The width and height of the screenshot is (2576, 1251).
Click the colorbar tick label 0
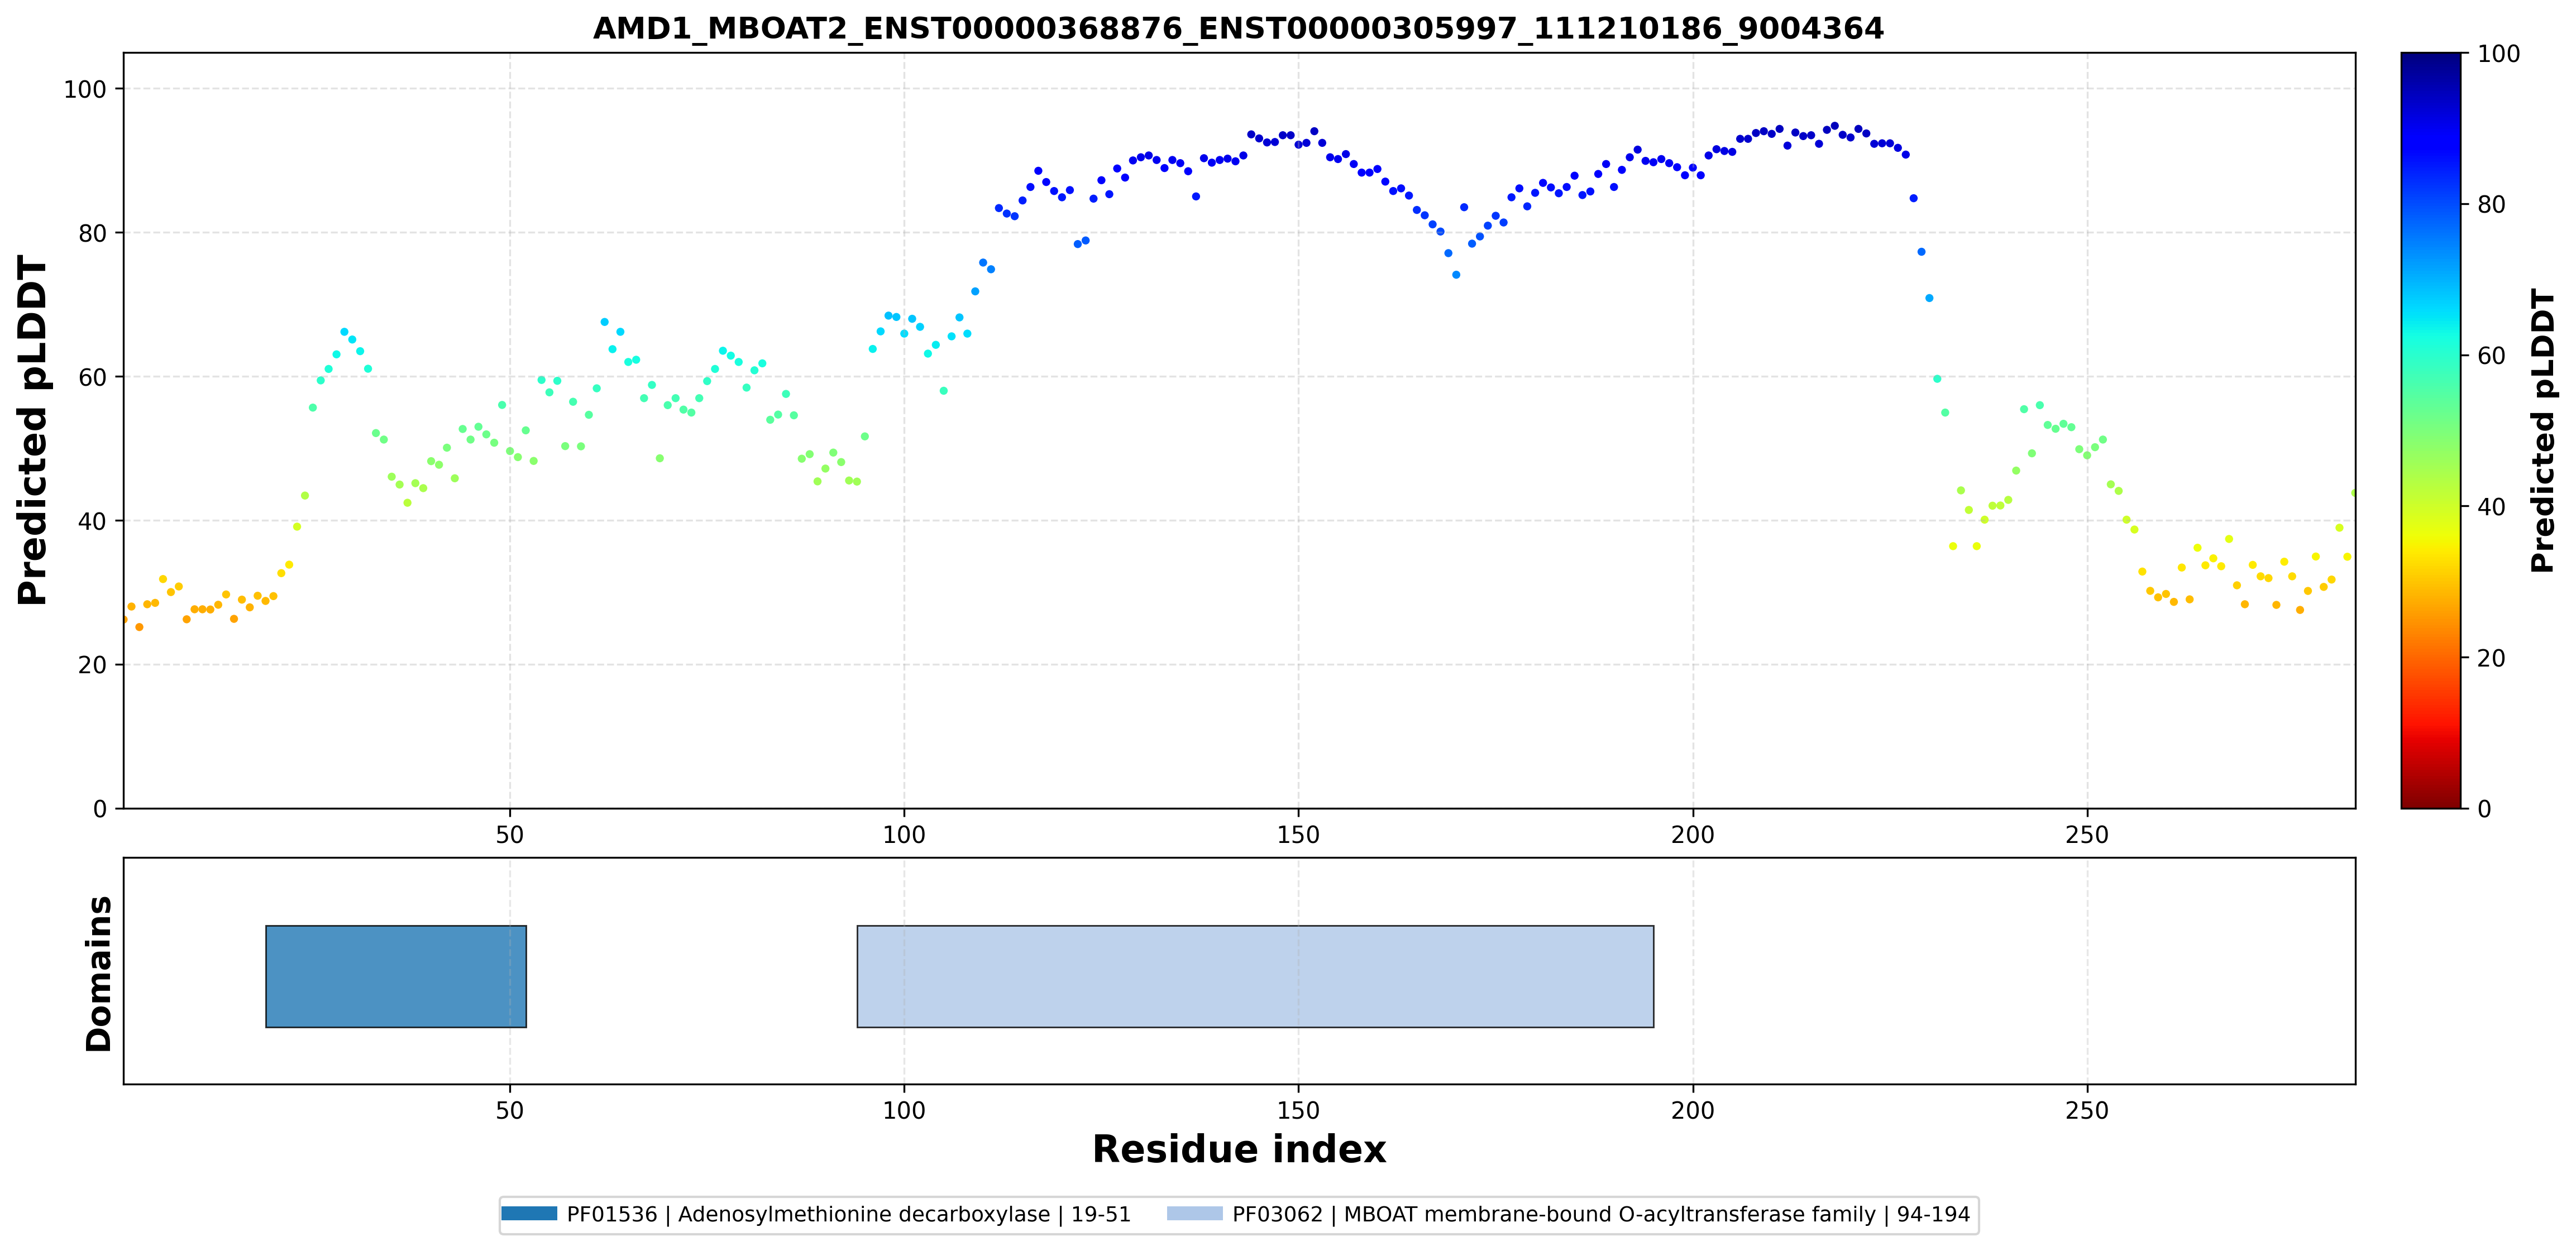pos(2484,809)
